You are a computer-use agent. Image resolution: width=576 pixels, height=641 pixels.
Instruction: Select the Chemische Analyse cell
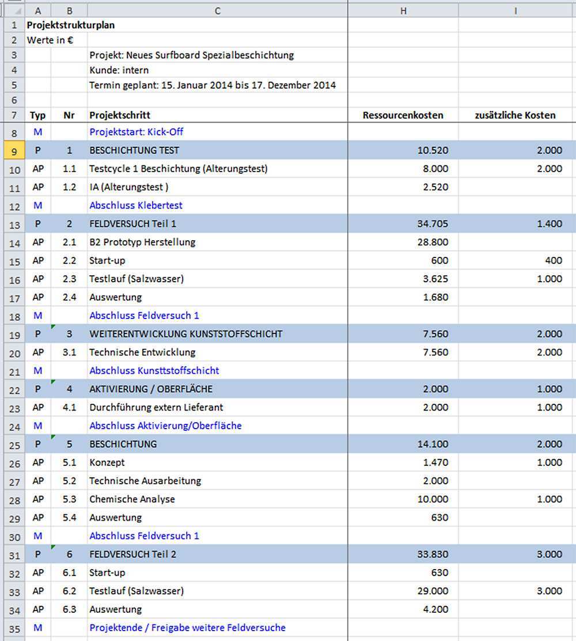[132, 499]
